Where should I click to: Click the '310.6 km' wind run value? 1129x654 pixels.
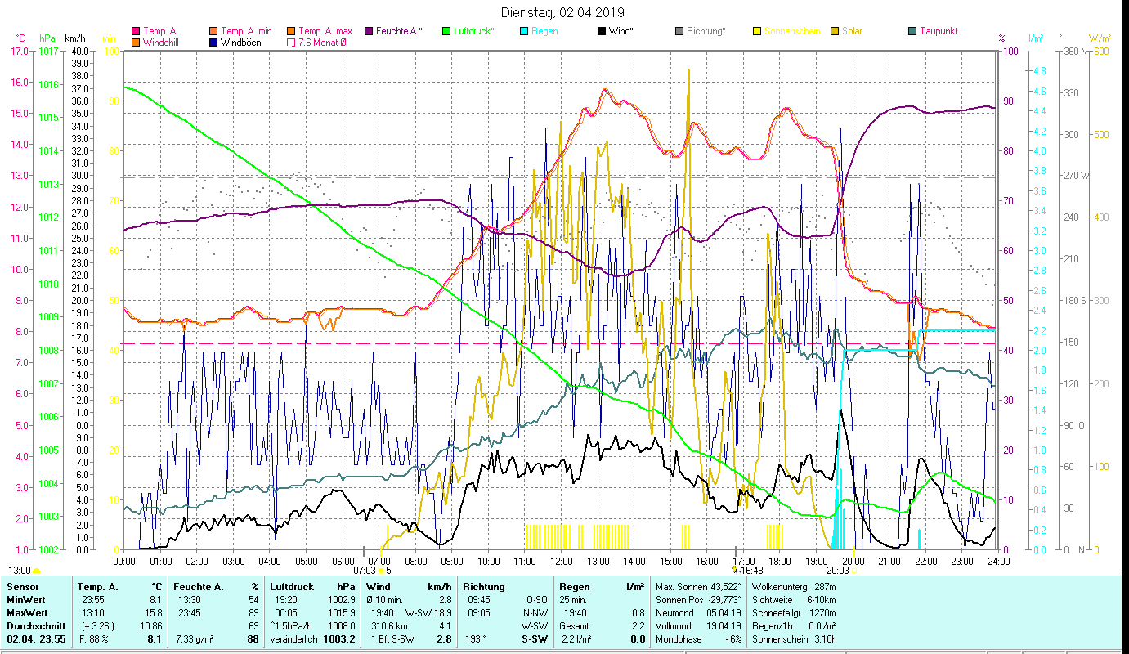coord(388,626)
